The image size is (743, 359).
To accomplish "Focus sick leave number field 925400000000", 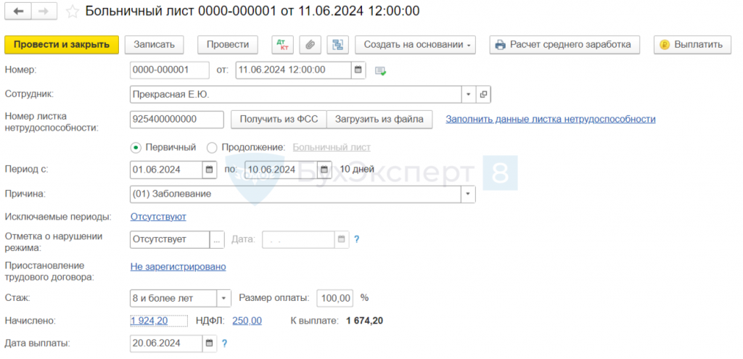I will (177, 120).
